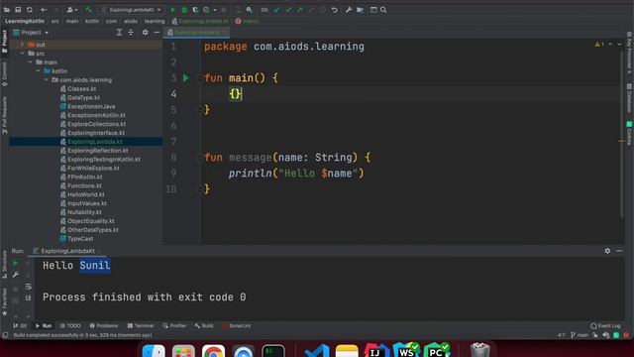Screen dimensions: 634x357
Task: Open the Terminal tool window tab
Action: tap(141, 326)
